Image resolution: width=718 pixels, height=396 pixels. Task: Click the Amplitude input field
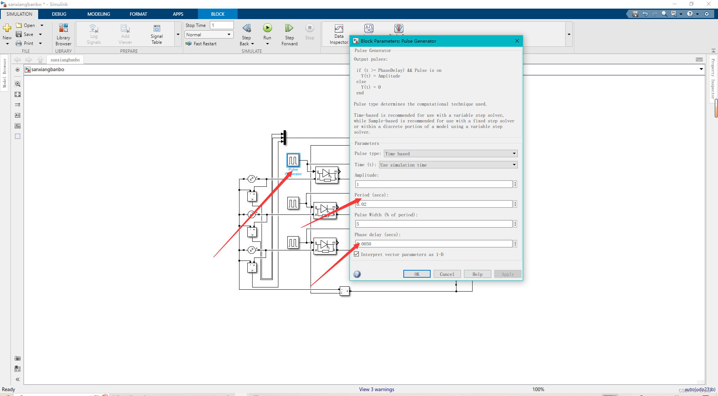[x=434, y=184]
